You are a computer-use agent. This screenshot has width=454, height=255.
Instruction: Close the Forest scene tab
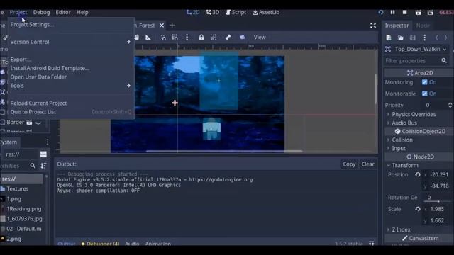pyautogui.click(x=162, y=25)
